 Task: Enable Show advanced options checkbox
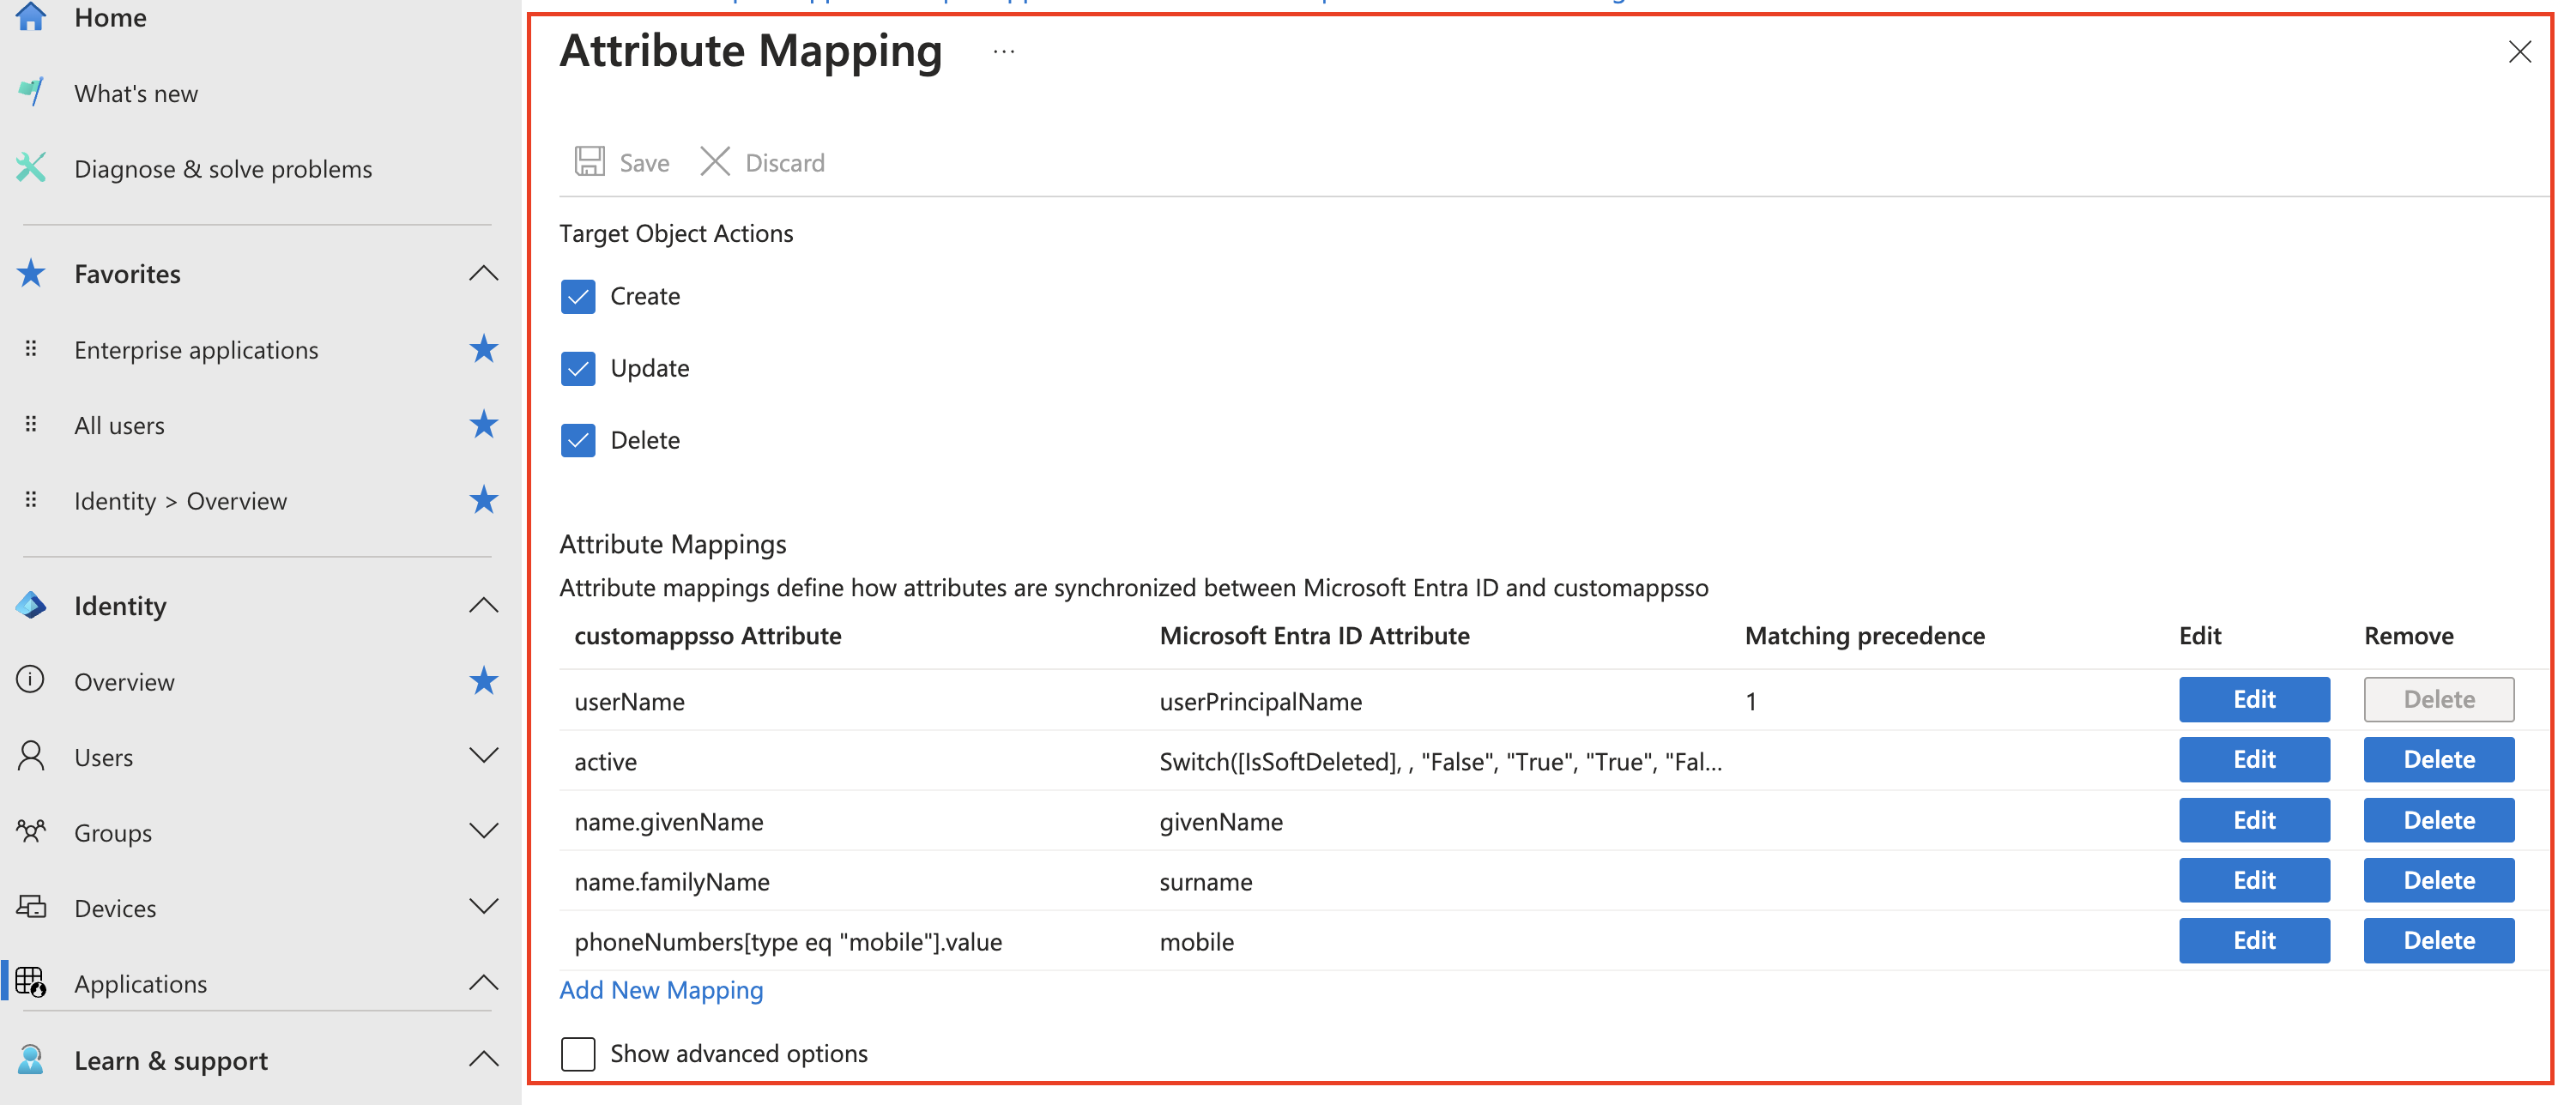point(578,1053)
